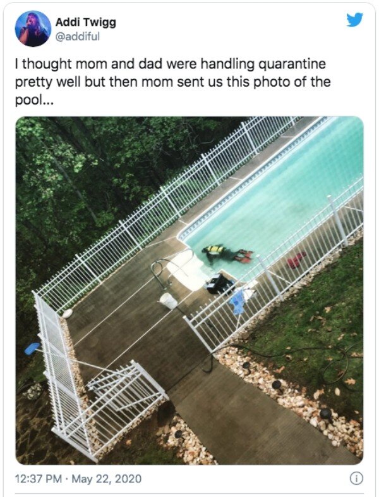Image resolution: width=379 pixels, height=497 pixels.
Task: Open the tweet info icon
Action: 356,478
